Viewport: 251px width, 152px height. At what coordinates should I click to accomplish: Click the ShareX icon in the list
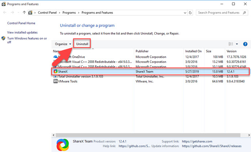55,71
